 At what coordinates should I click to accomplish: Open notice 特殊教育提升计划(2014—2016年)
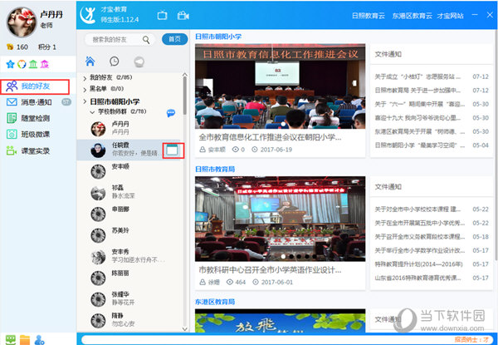[x=418, y=264]
